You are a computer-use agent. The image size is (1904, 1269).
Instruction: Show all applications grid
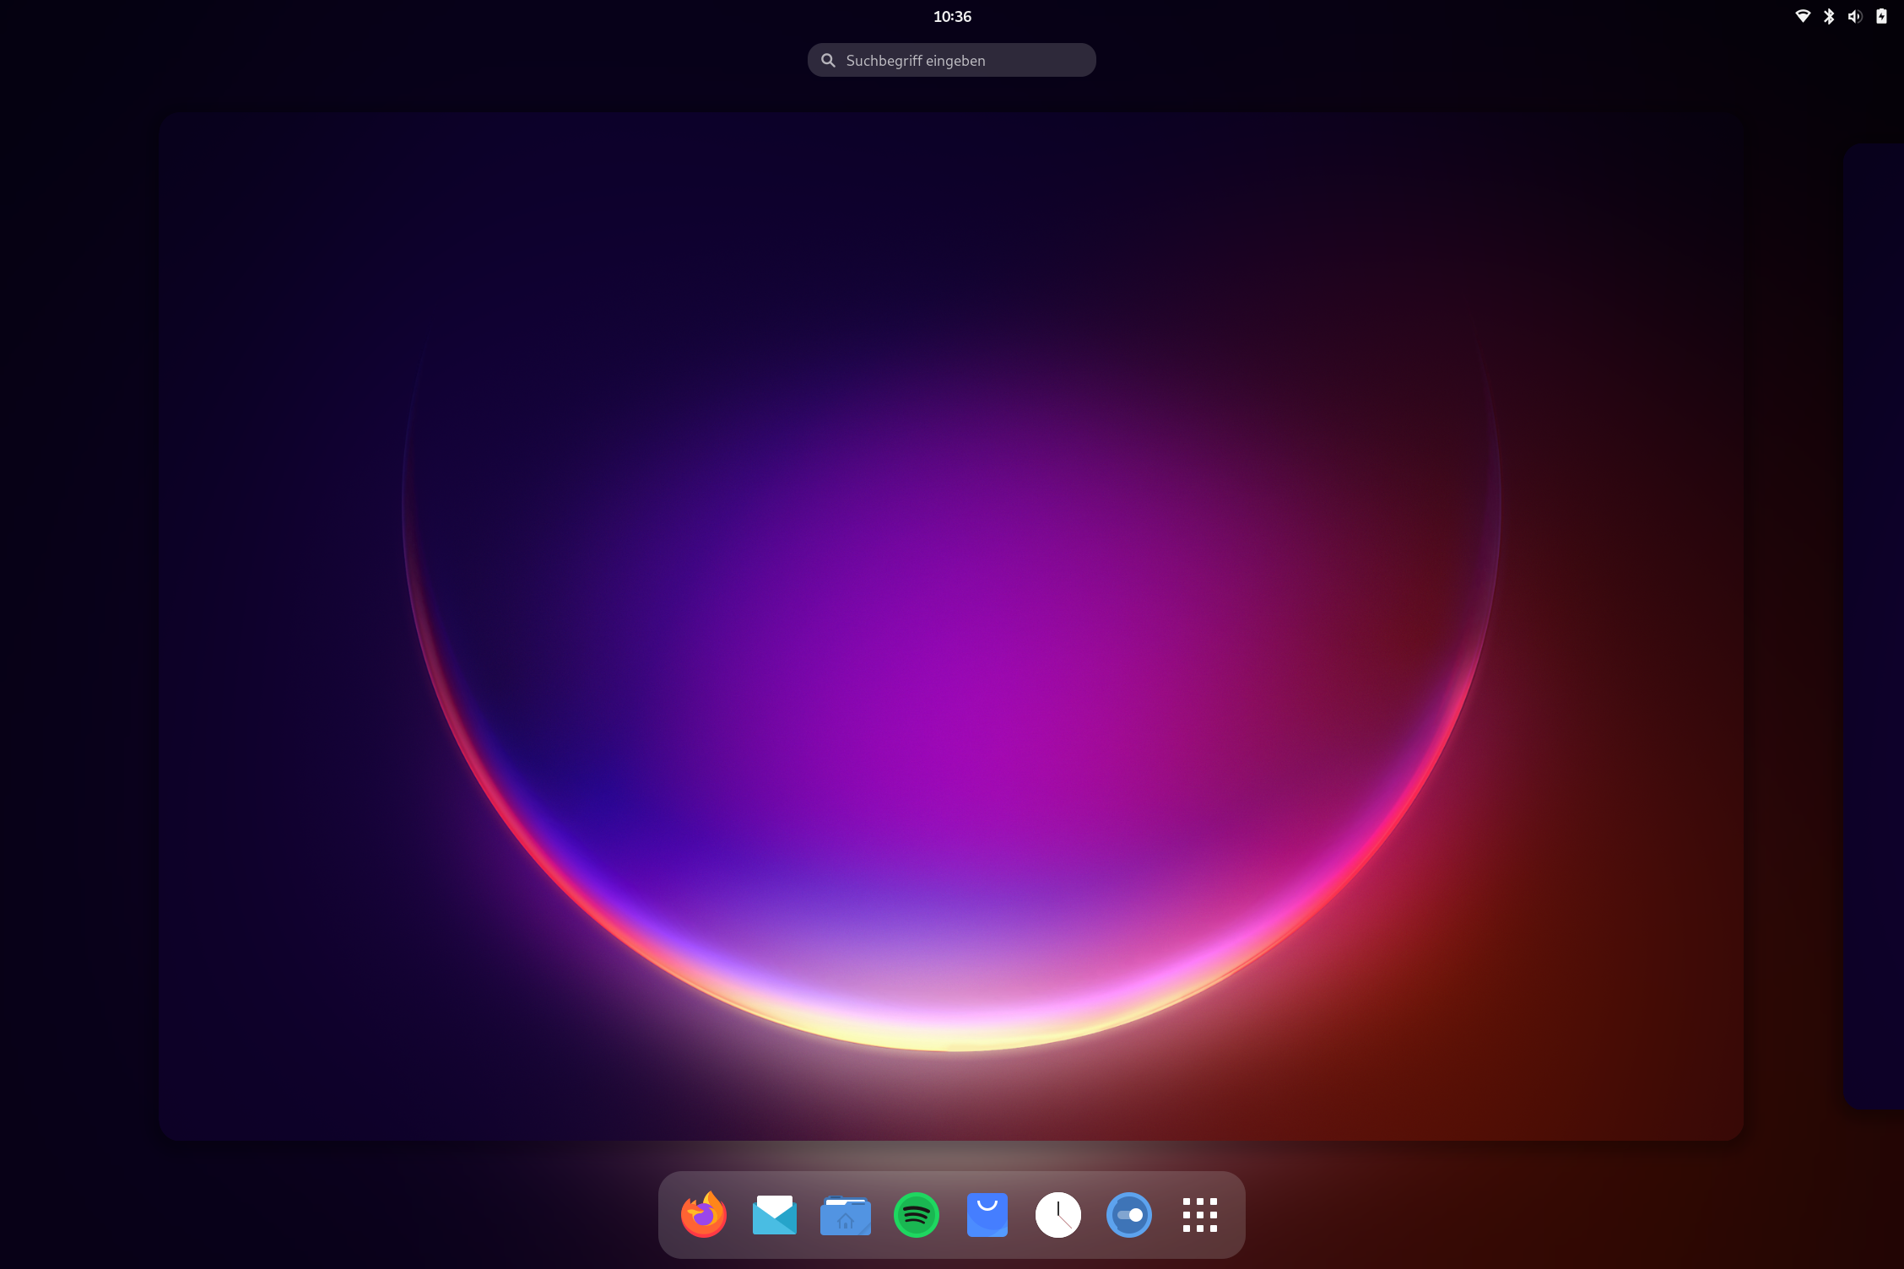click(x=1199, y=1215)
